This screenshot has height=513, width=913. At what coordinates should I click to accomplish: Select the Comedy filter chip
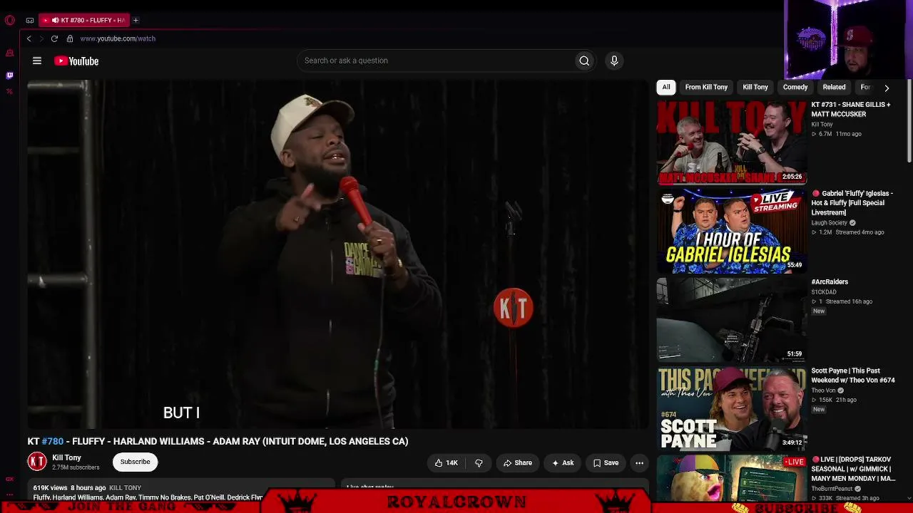click(795, 87)
